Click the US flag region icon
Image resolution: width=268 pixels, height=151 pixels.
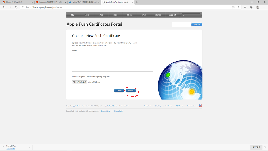tap(200, 106)
